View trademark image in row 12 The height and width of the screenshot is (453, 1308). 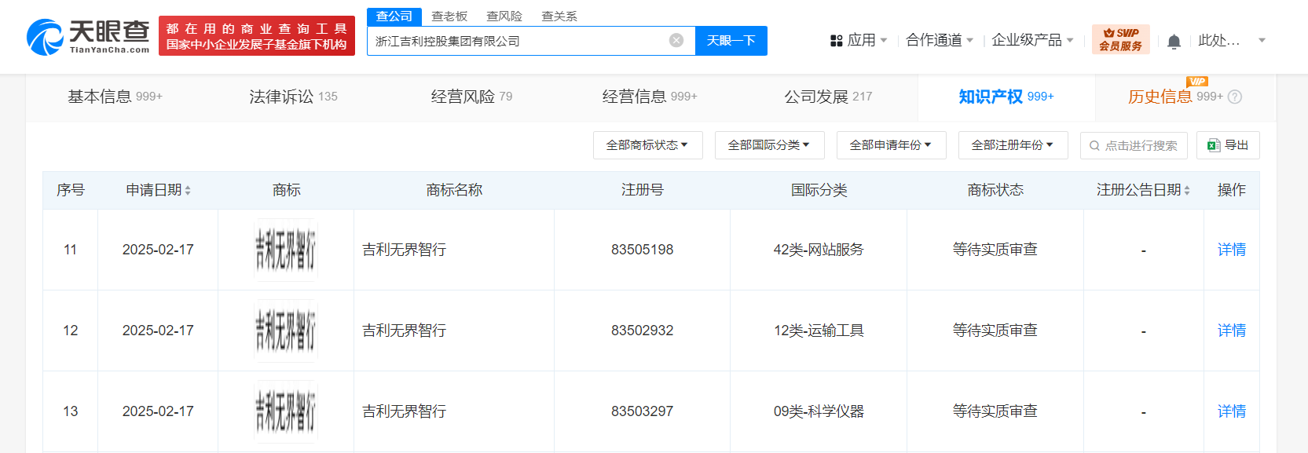point(286,331)
